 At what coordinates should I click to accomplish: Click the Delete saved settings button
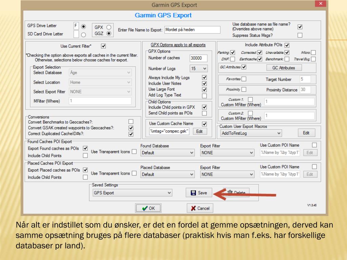click(x=236, y=192)
